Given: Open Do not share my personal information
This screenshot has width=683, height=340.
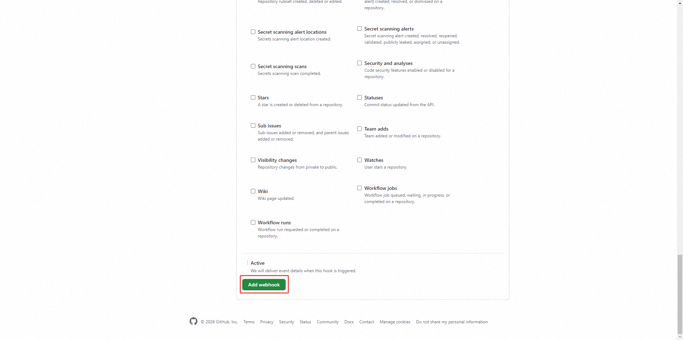Looking at the screenshot, I should coord(452,322).
